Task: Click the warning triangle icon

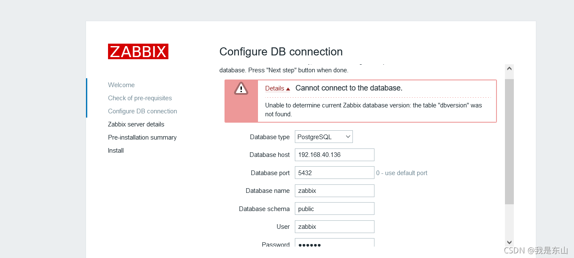Action: (241, 88)
